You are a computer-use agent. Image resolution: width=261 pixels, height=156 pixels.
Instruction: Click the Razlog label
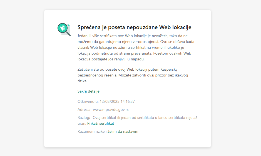point(84,117)
